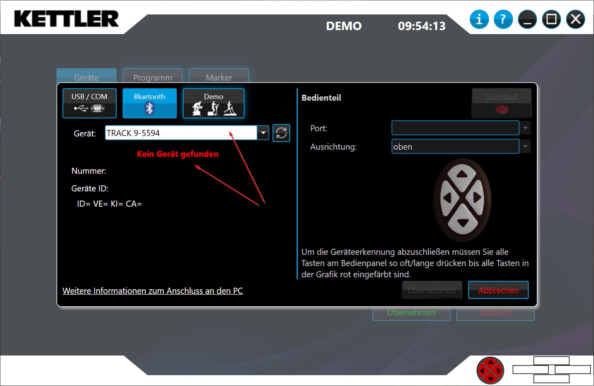Switch to the Programm tab
Image resolution: width=594 pixels, height=386 pixels.
[153, 76]
